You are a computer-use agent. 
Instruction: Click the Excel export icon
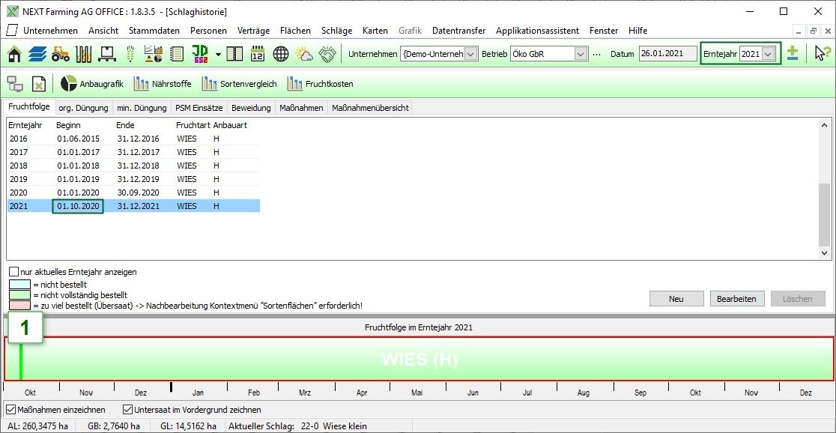[39, 84]
